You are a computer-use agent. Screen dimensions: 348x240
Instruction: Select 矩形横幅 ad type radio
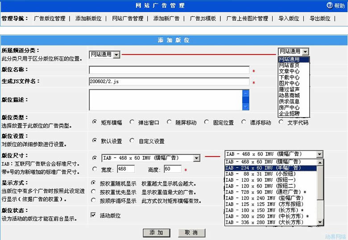pos(95,122)
